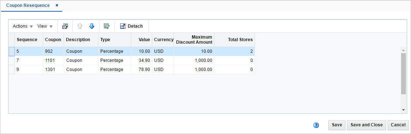The height and width of the screenshot is (134, 411).
Task: Click the Coupon column header
Action: 53,40
